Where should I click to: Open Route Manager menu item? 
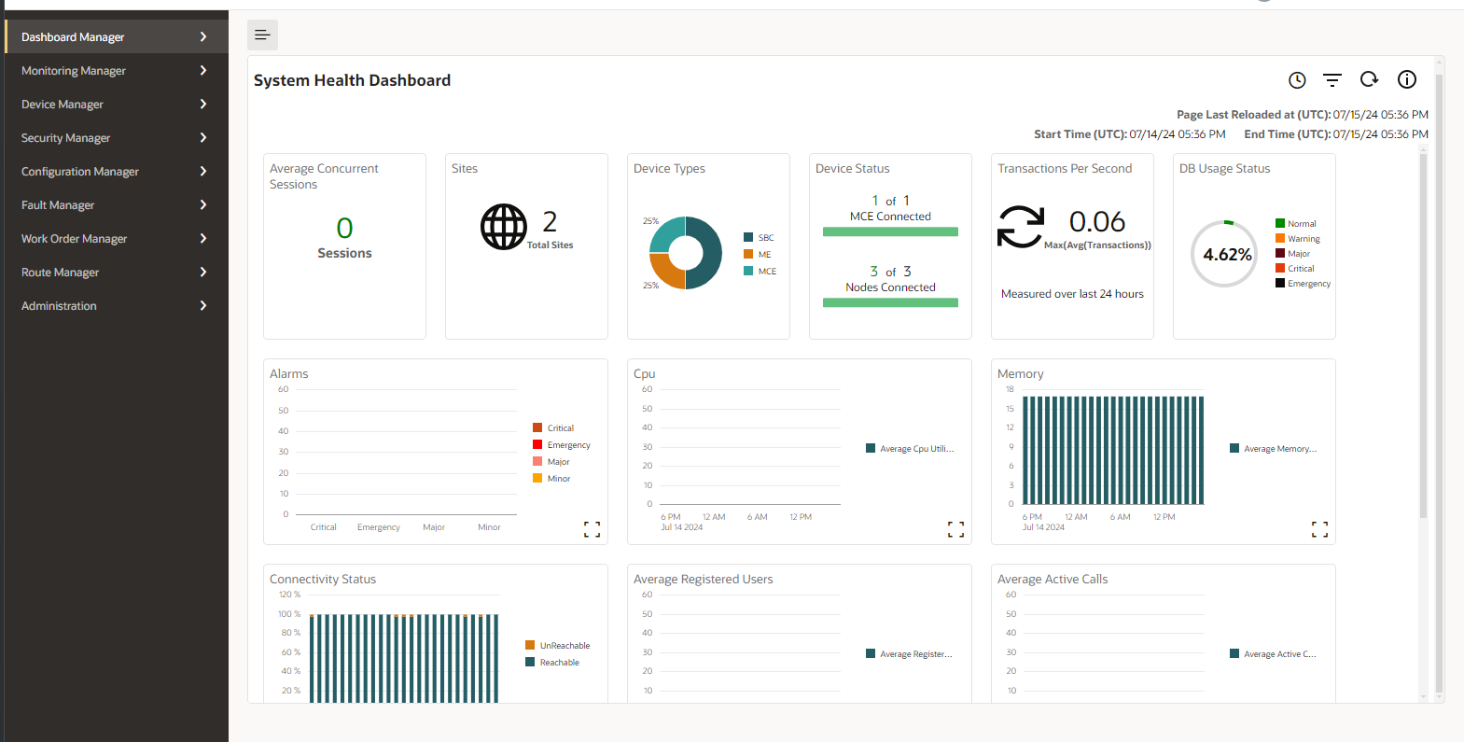click(117, 272)
